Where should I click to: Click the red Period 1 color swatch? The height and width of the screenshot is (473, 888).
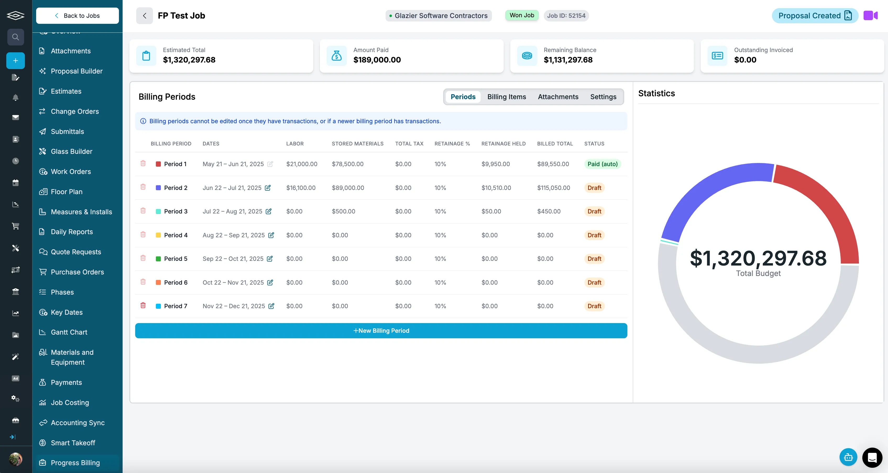[158, 164]
